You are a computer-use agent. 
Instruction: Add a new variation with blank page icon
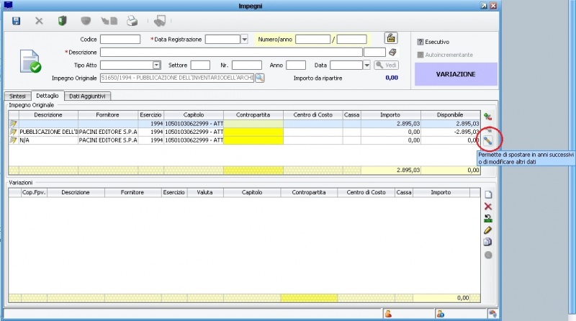[x=488, y=195]
